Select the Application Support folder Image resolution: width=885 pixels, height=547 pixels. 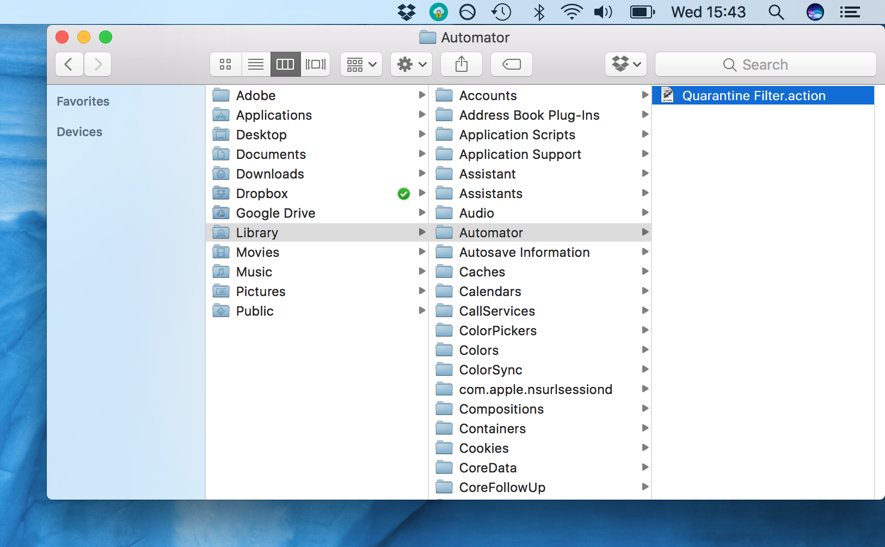pyautogui.click(x=540, y=154)
